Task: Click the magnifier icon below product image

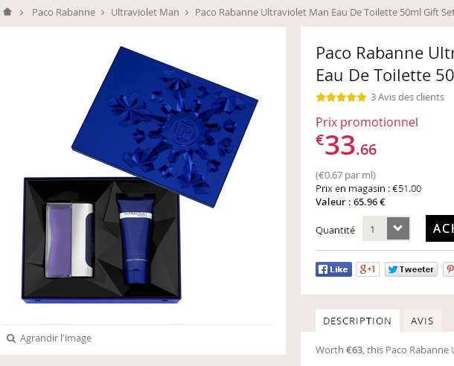Action: point(11,338)
